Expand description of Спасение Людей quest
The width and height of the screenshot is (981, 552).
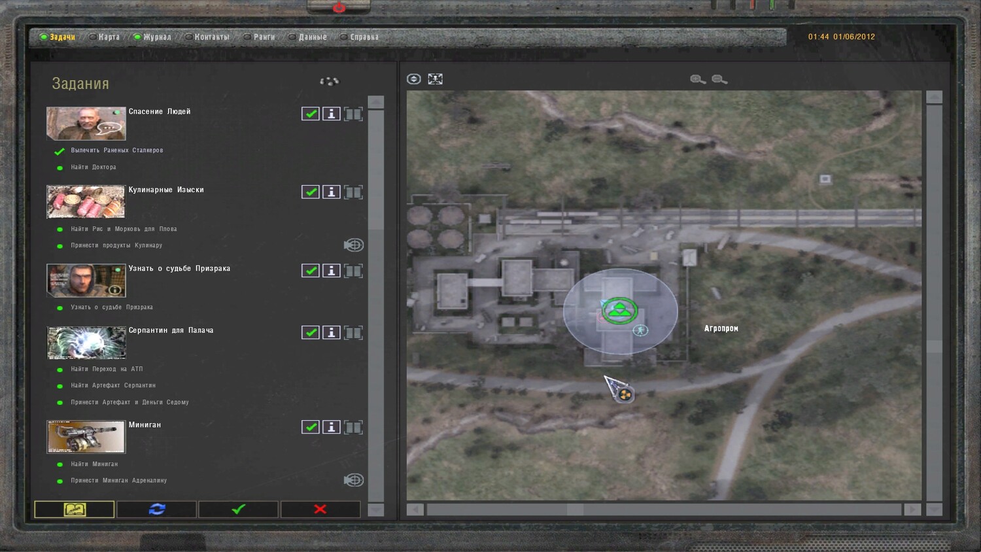pos(353,114)
